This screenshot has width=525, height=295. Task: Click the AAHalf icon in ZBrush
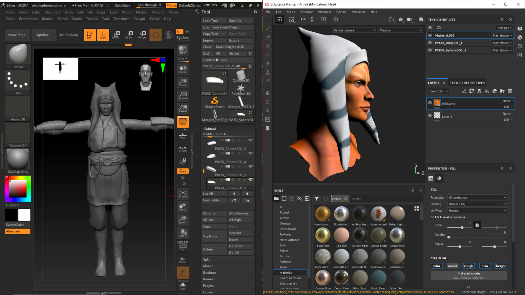pos(183,108)
